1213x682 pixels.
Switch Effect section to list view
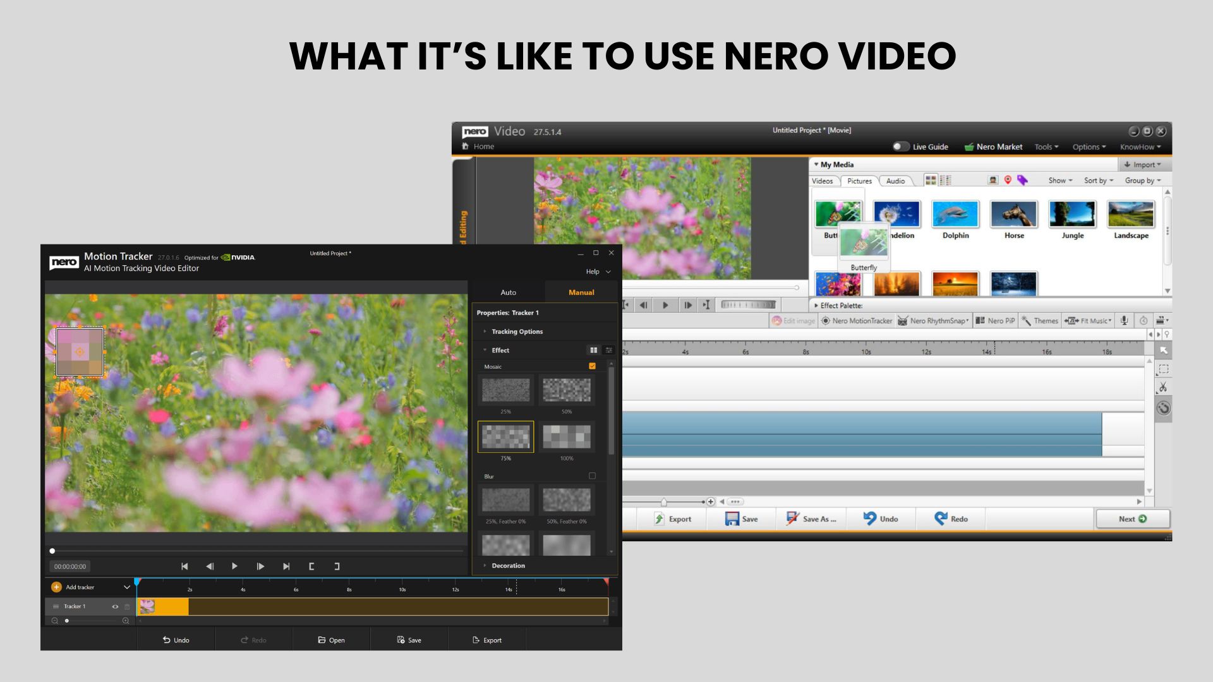point(609,350)
